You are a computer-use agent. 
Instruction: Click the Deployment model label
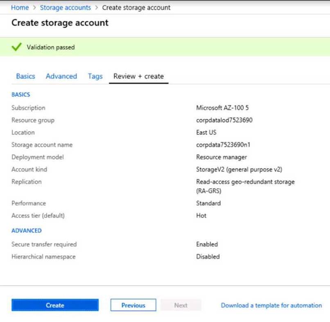[x=38, y=157]
